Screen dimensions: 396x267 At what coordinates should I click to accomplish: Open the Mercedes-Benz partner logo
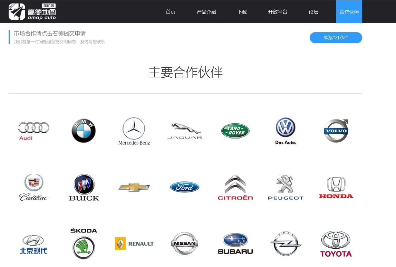coord(134,131)
